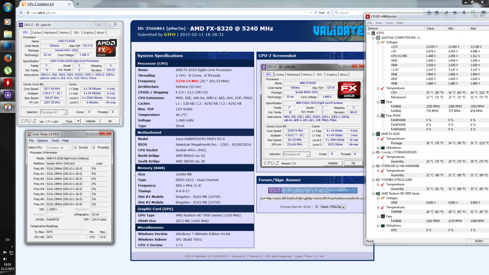Screen dimensions: 489x275
Task: Click the Value column header in HWMonitor
Action: [x=436, y=29]
